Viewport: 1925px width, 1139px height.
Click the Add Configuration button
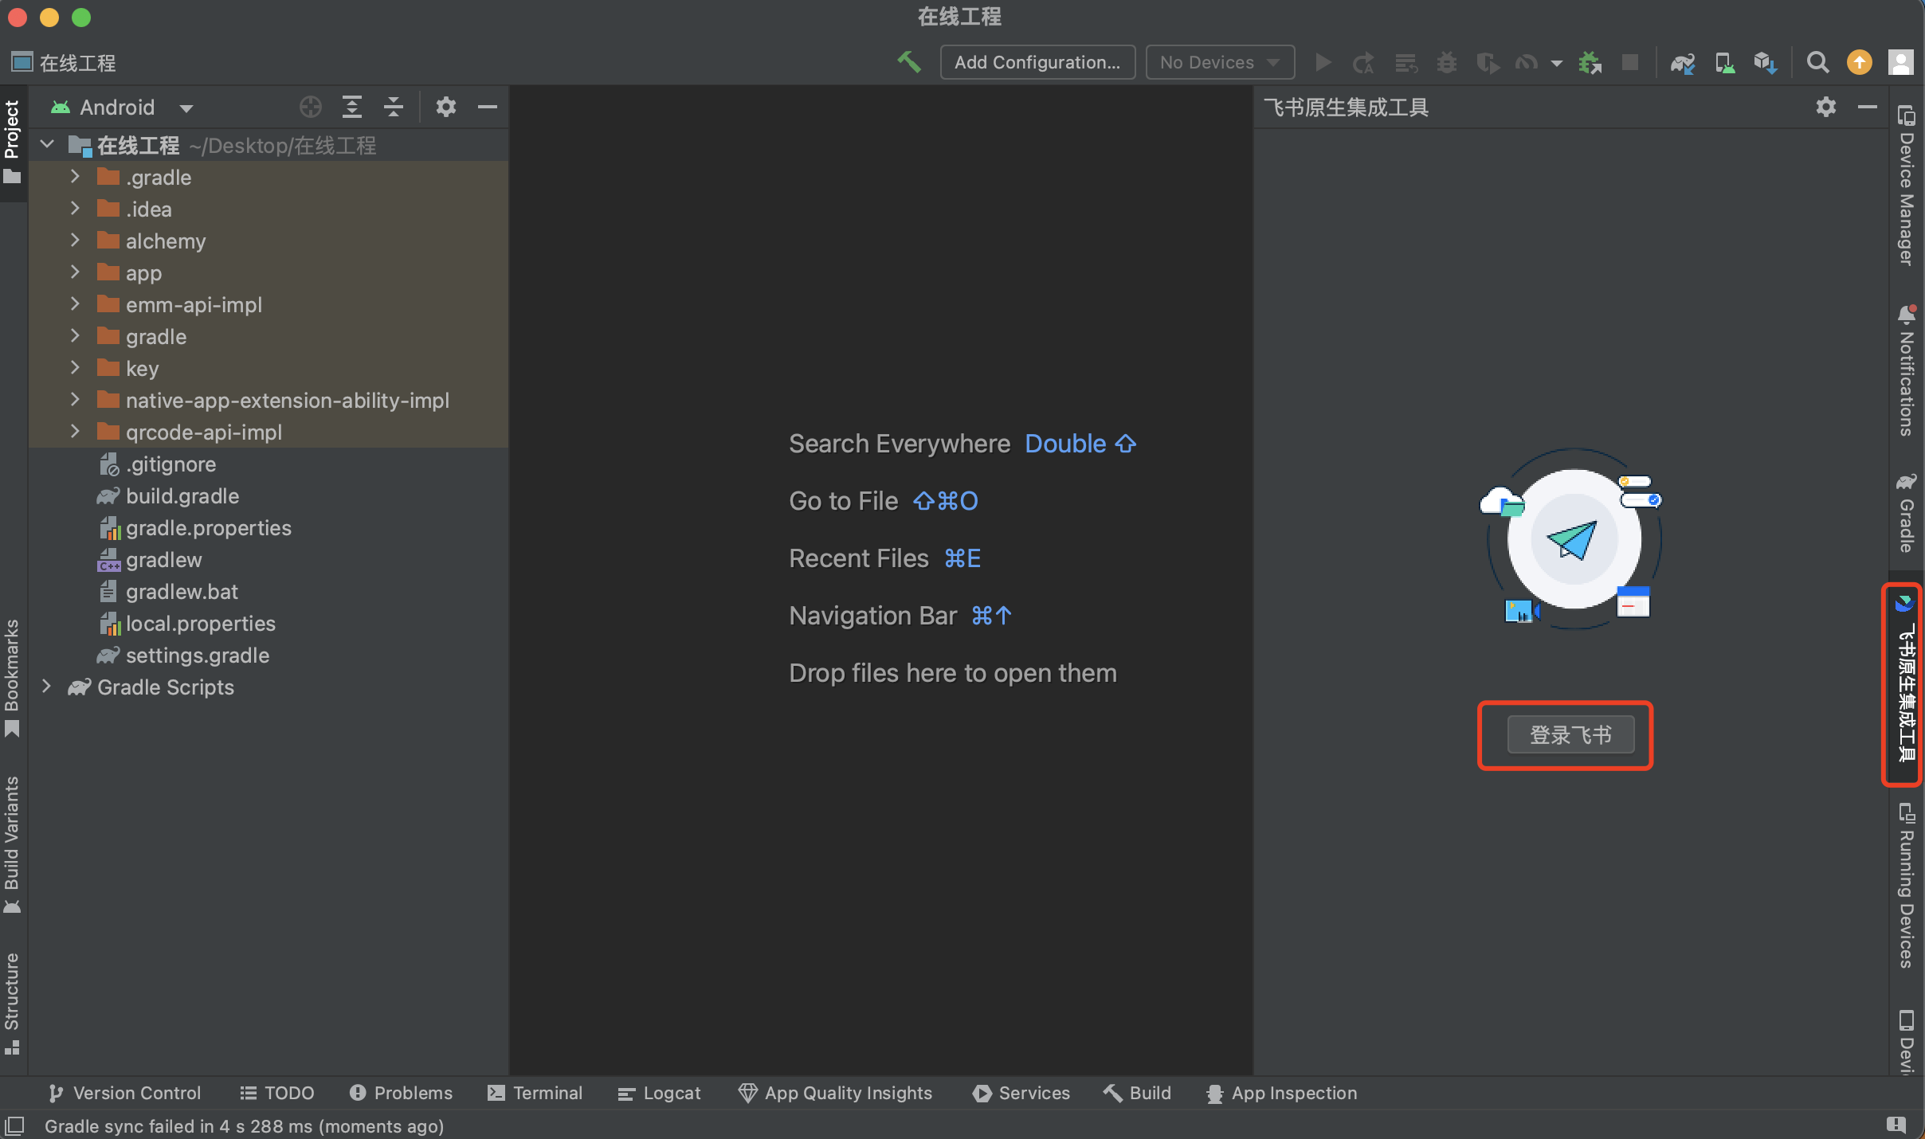point(1037,62)
